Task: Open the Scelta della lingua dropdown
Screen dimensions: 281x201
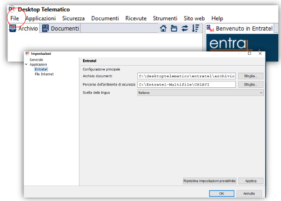Action: point(200,93)
